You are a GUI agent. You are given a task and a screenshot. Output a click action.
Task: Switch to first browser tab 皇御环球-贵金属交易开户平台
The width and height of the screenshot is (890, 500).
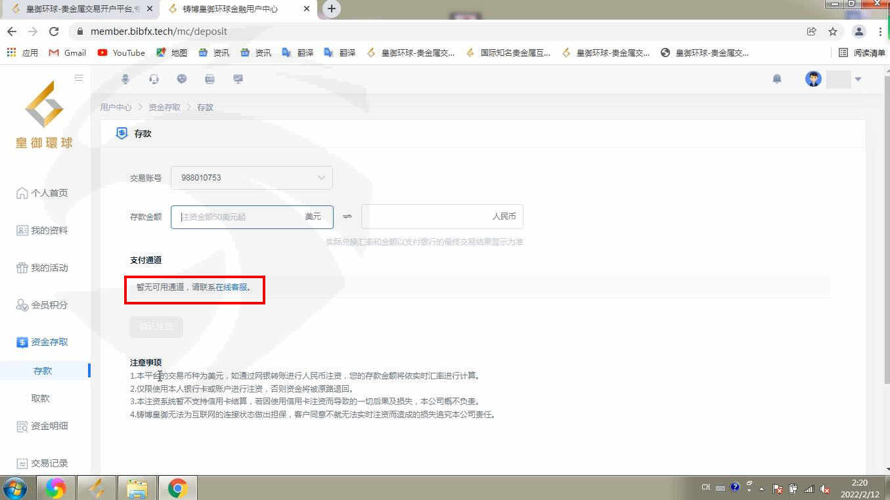[x=81, y=9]
